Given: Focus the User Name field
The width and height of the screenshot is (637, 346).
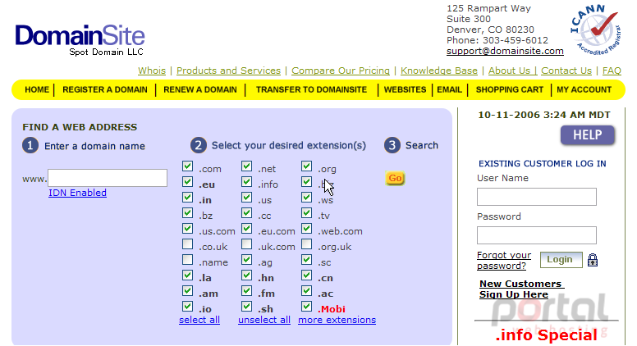Looking at the screenshot, I should tap(537, 197).
